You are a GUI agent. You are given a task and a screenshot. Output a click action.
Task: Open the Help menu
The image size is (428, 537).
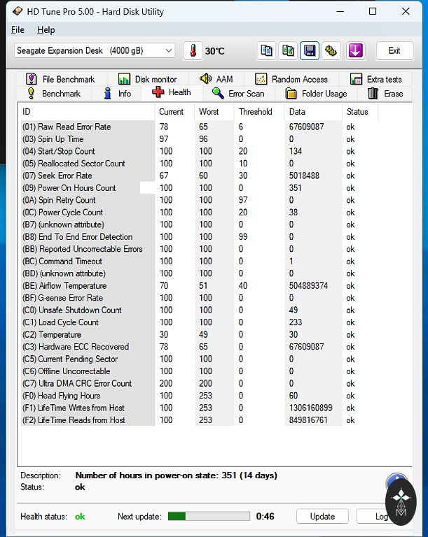point(46,30)
